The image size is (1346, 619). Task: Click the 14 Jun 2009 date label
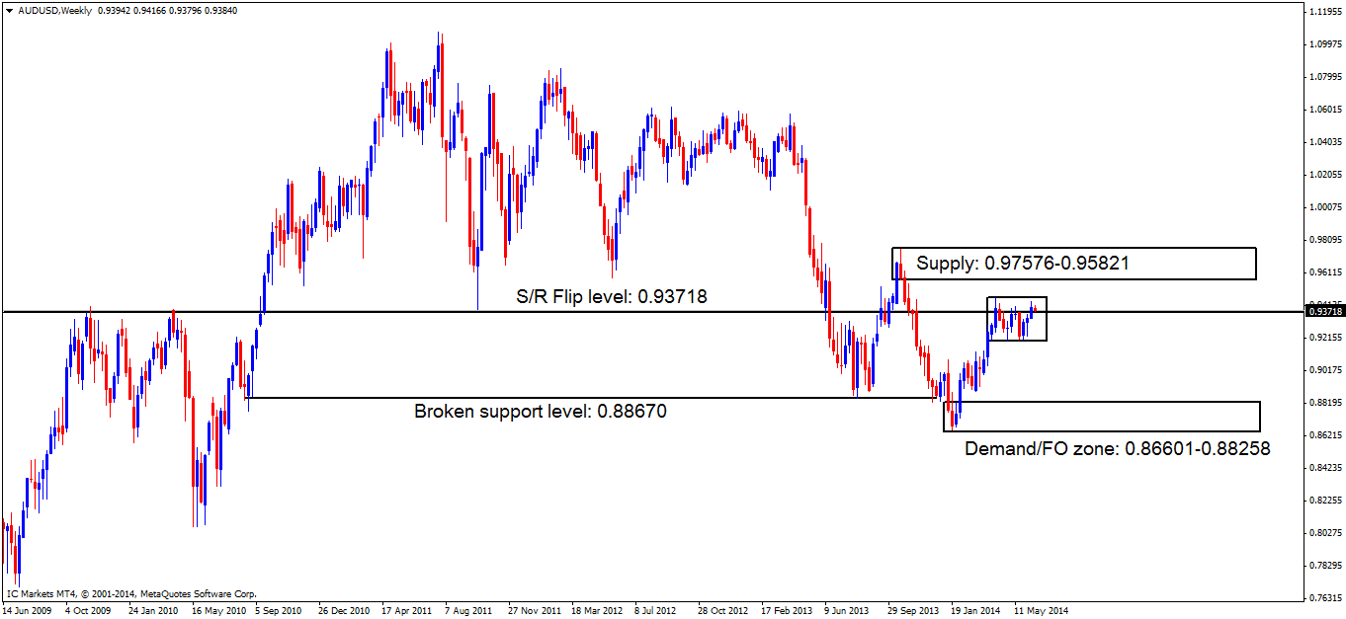28,610
